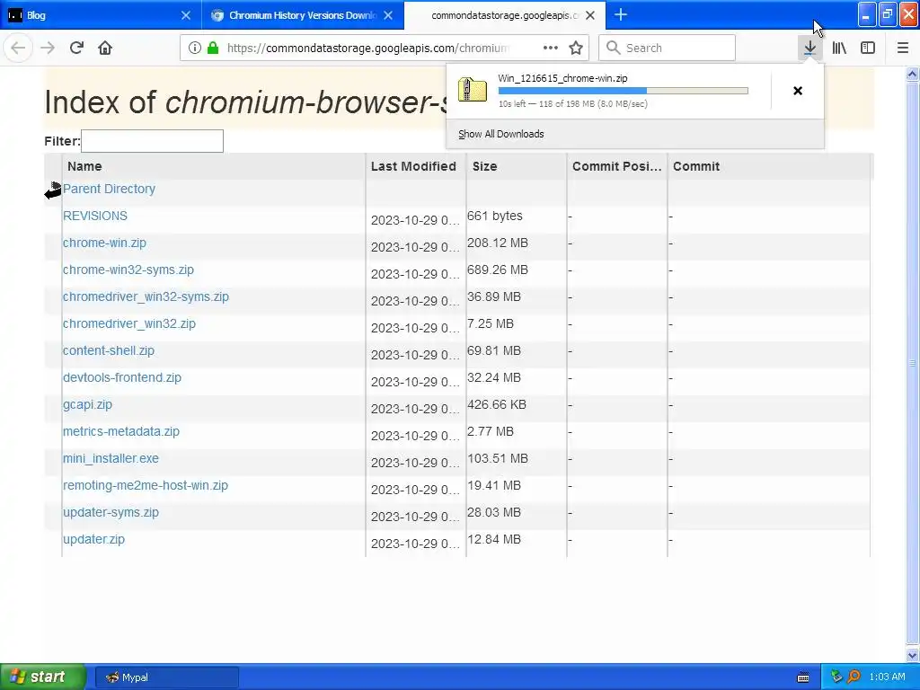Open the Library toolbar icon
The height and width of the screenshot is (690, 920).
[x=839, y=48]
